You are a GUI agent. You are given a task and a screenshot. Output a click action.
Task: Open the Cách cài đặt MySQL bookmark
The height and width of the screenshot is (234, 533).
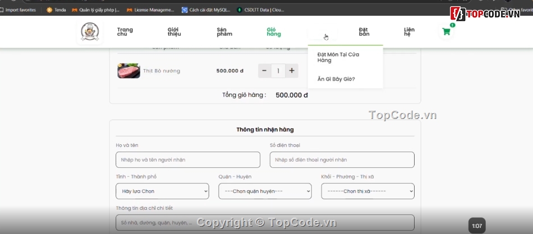point(205,10)
